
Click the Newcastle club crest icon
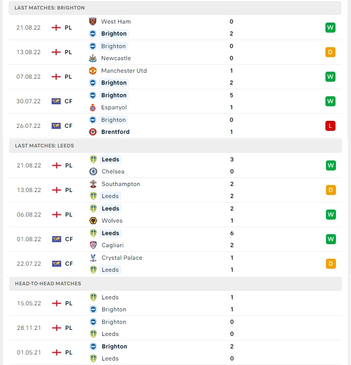click(x=93, y=58)
